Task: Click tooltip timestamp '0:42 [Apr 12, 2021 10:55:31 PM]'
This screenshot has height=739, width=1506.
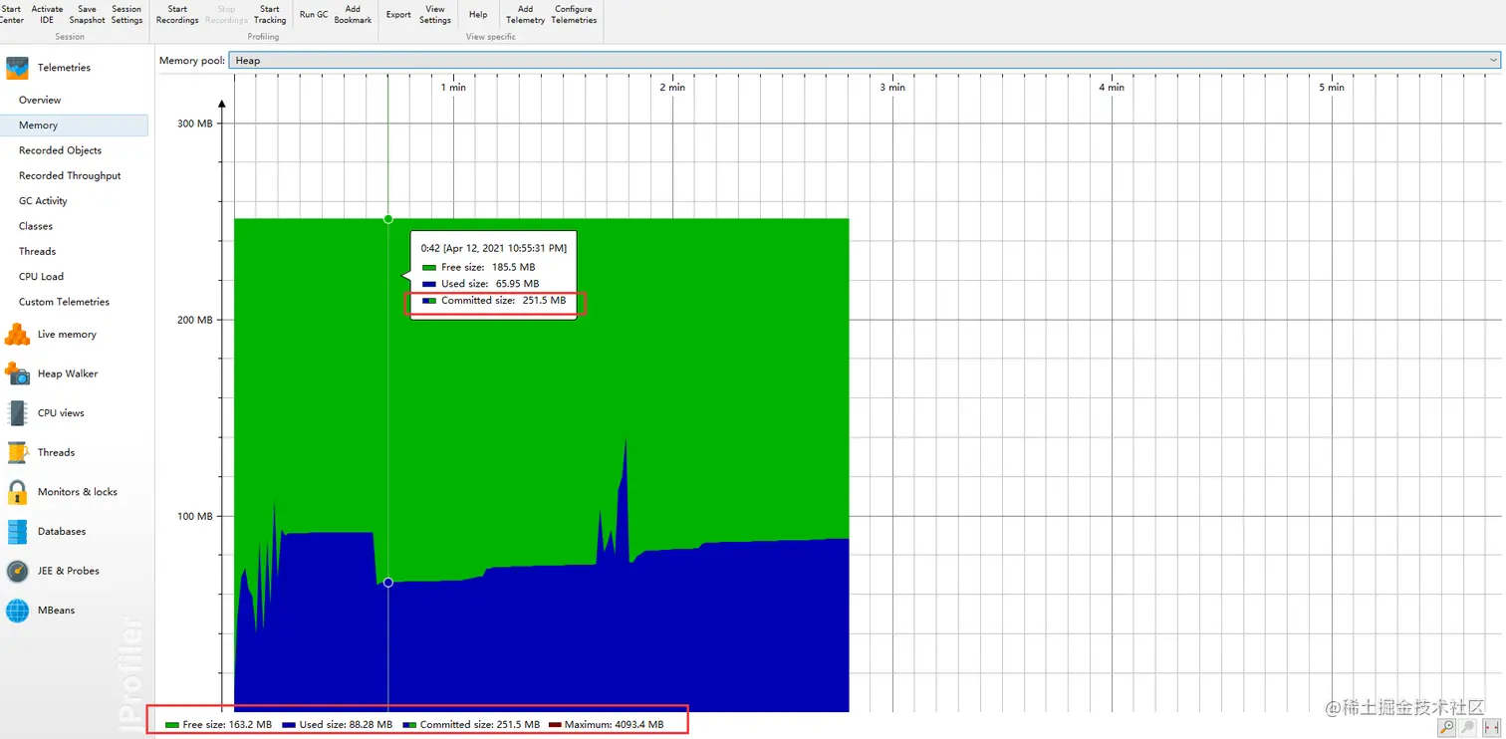Action: [x=493, y=248]
